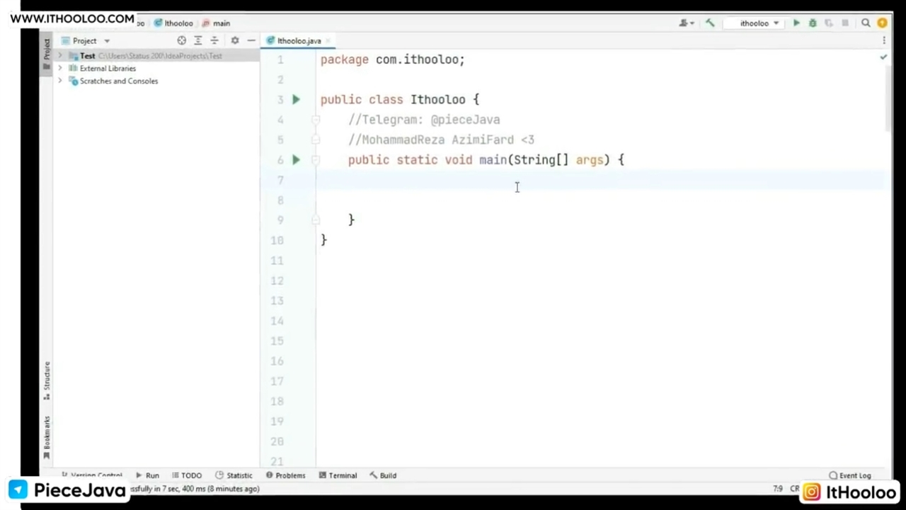Switch to the Terminal tool tab

coord(338,475)
